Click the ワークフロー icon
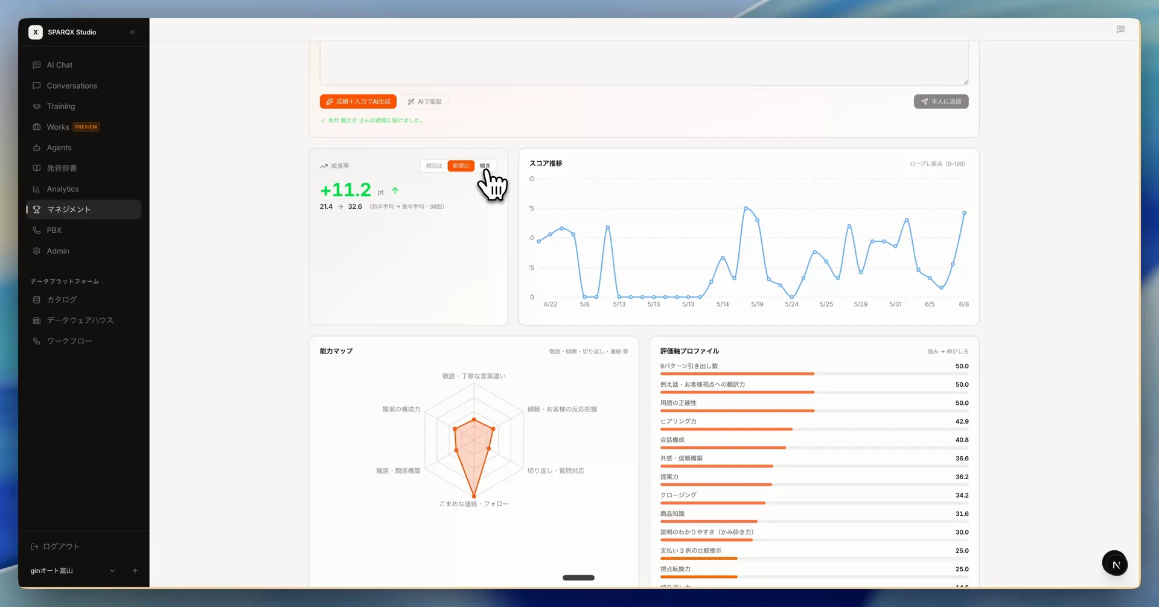The height and width of the screenshot is (607, 1159). [x=37, y=341]
